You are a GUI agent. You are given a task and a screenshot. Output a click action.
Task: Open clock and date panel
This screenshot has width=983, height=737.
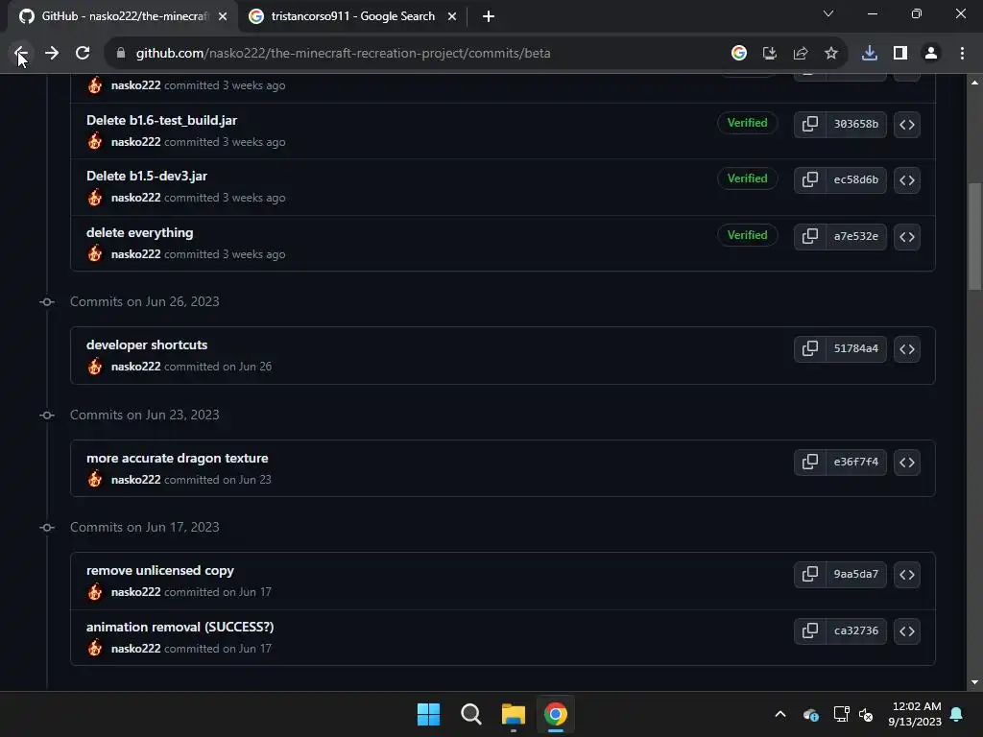pos(915,714)
